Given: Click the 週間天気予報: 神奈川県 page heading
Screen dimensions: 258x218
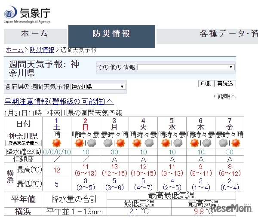Looking at the screenshot, I should [44, 68].
